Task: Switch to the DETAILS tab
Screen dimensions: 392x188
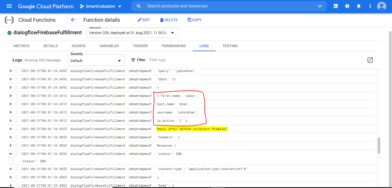Action: (x=51, y=46)
